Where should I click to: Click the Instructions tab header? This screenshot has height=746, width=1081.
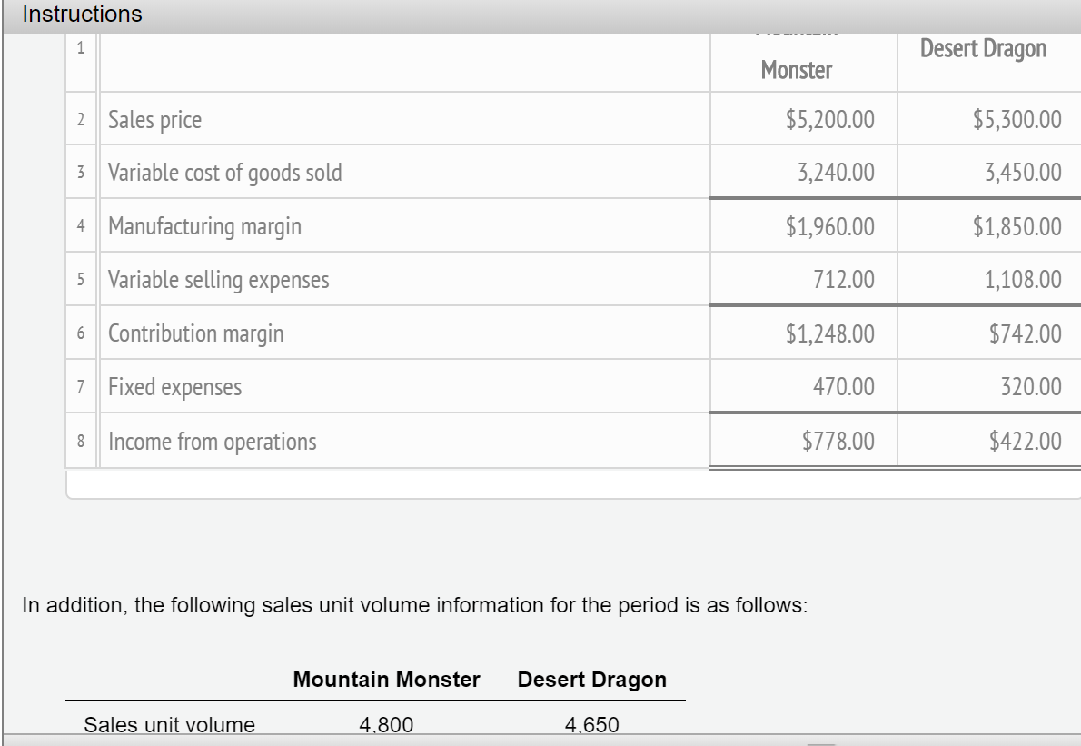click(82, 14)
